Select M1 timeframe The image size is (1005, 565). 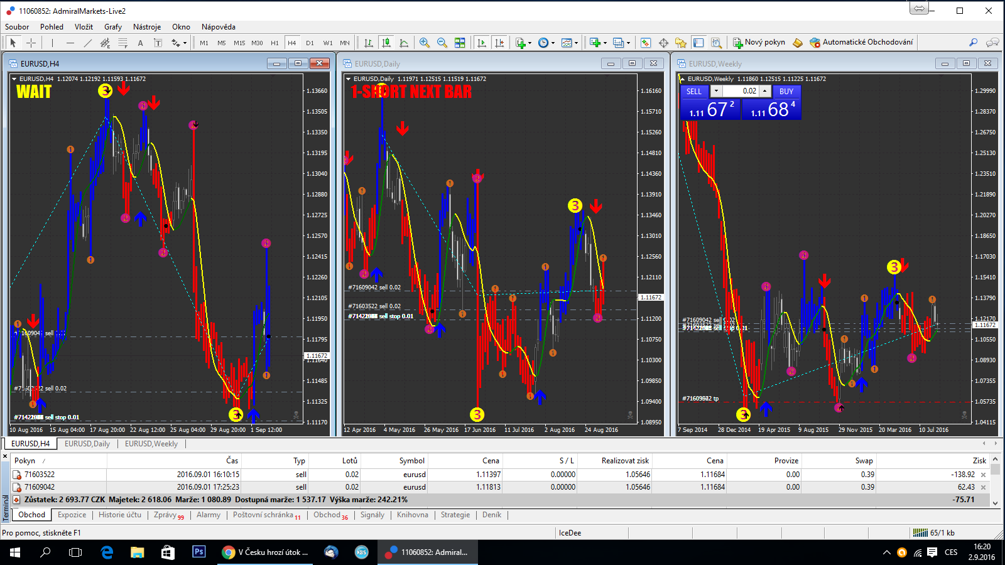204,43
